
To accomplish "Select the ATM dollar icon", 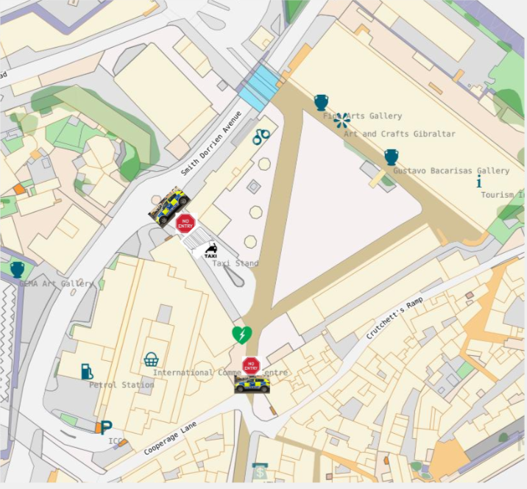I will pos(260,471).
